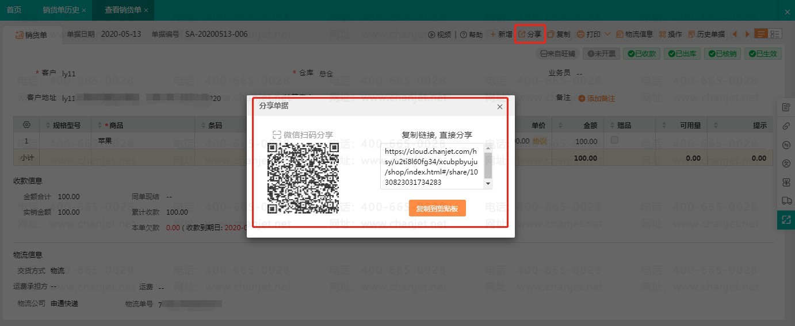Image resolution: width=795 pixels, height=326 pixels.
Task: Open the 操作 actions menu
Action: tap(670, 34)
